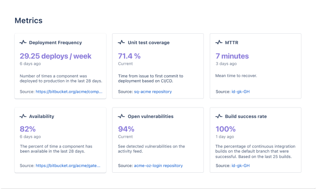Click the Metrics section heading
Viewport: 316px width, 189px height.
click(x=28, y=21)
